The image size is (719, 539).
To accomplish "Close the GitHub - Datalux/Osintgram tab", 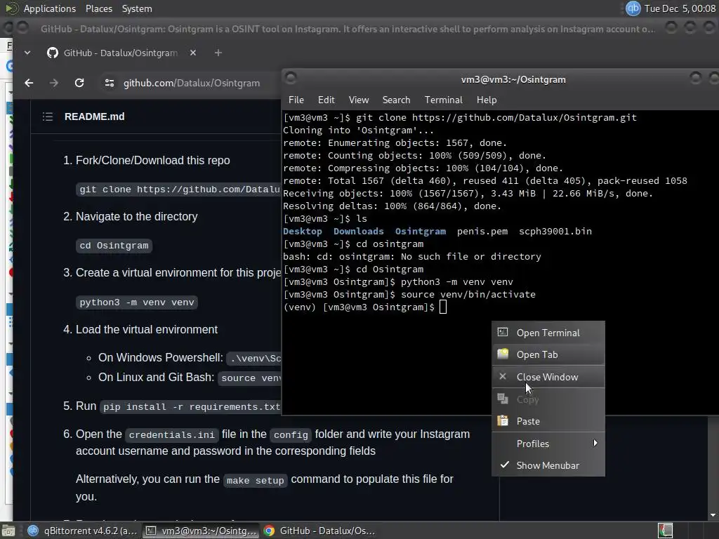I will point(193,53).
